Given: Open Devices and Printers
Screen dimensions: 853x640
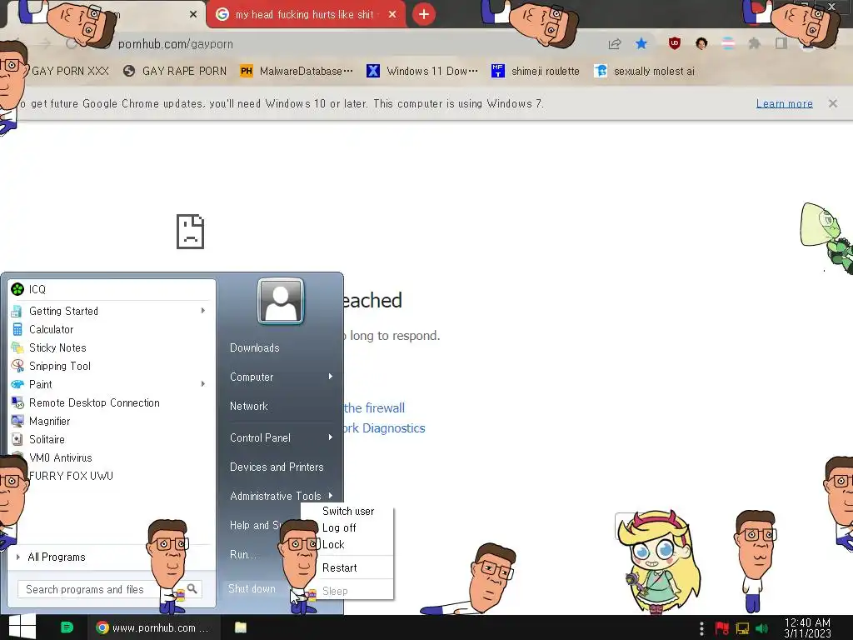Looking at the screenshot, I should coord(277,467).
